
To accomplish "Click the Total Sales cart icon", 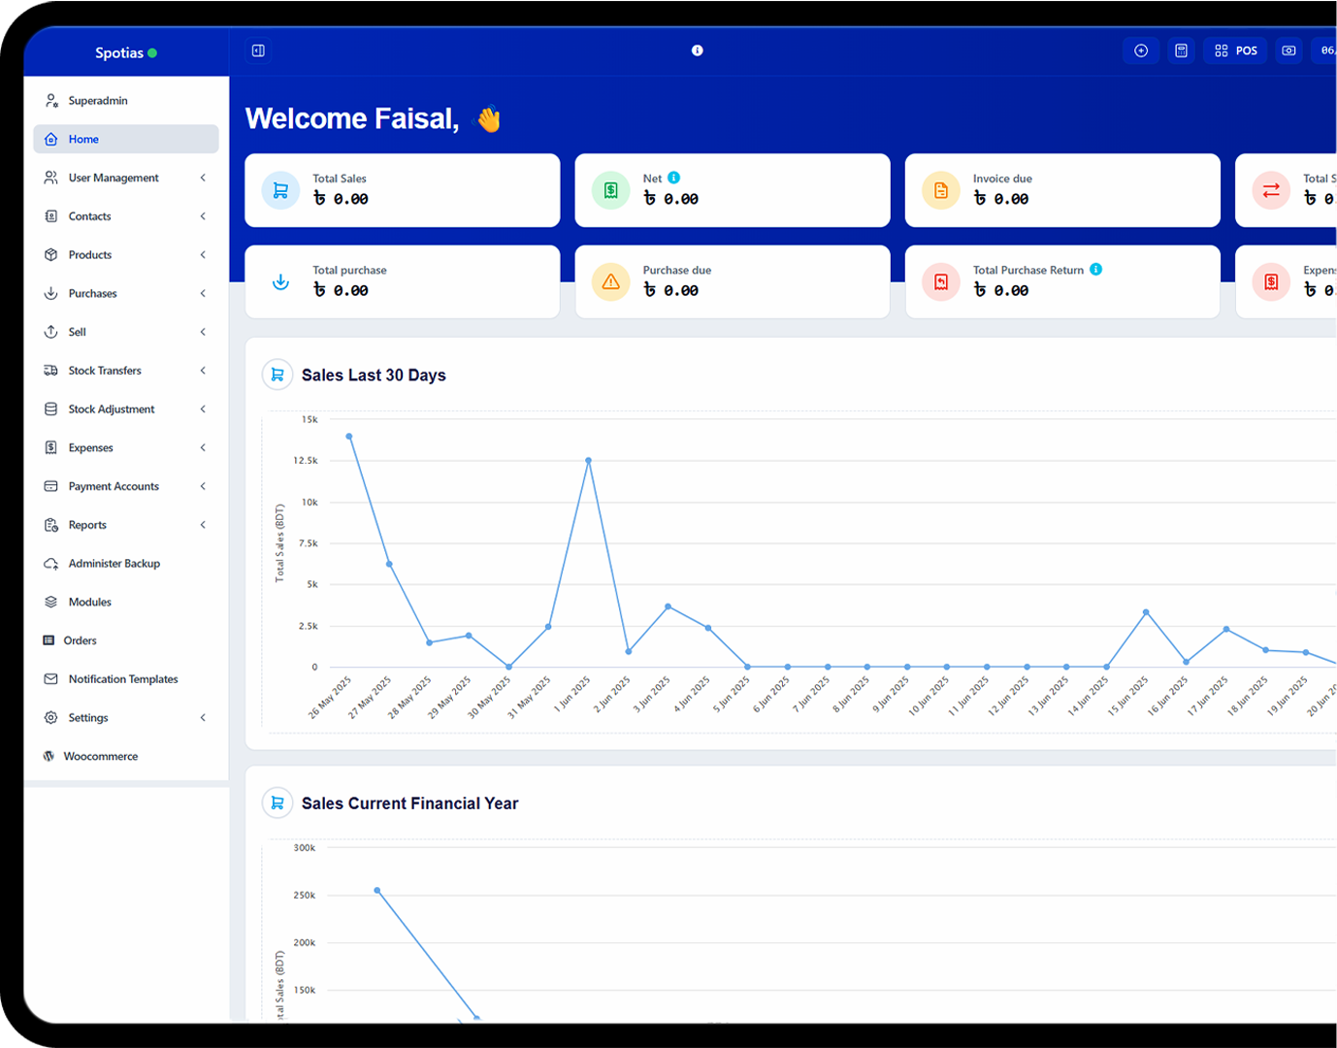I will 280,191.
